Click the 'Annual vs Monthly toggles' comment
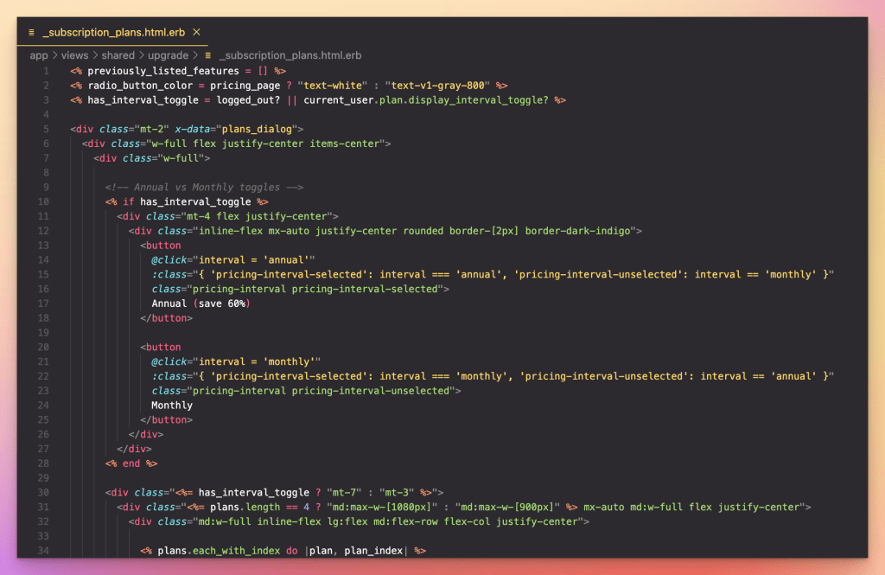The width and height of the screenshot is (885, 575). [x=204, y=188]
